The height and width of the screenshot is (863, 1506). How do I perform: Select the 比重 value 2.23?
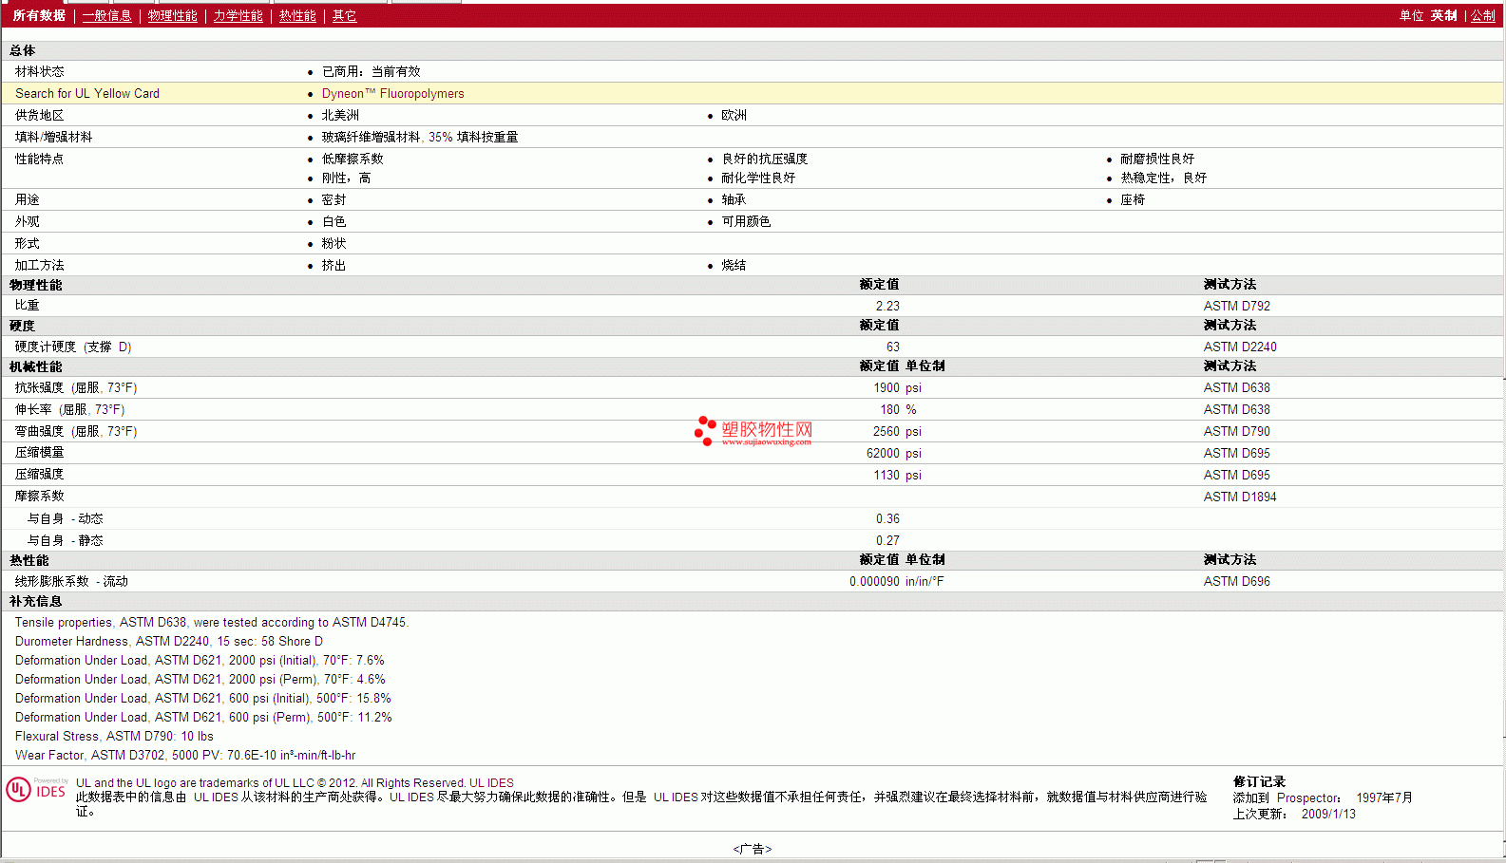pos(887,306)
